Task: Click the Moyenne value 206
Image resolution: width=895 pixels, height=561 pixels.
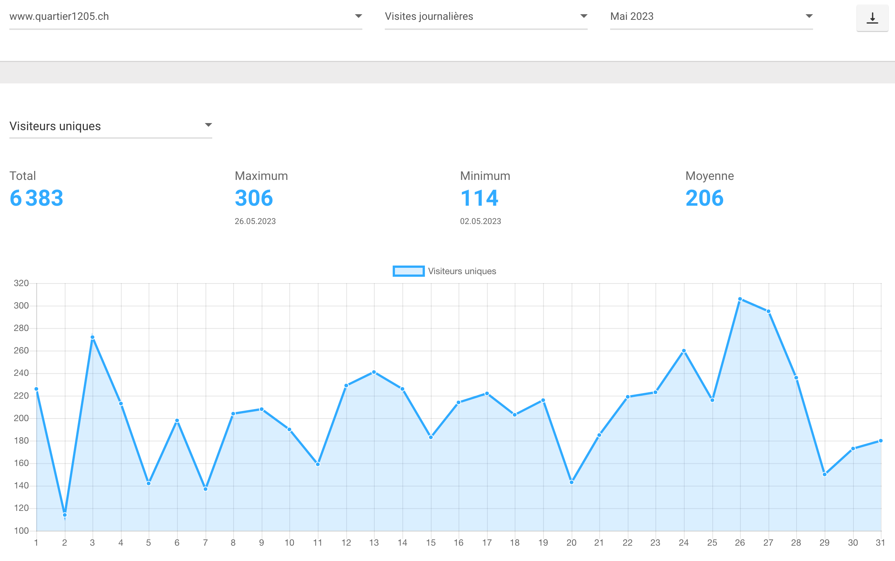Action: pyautogui.click(x=704, y=198)
